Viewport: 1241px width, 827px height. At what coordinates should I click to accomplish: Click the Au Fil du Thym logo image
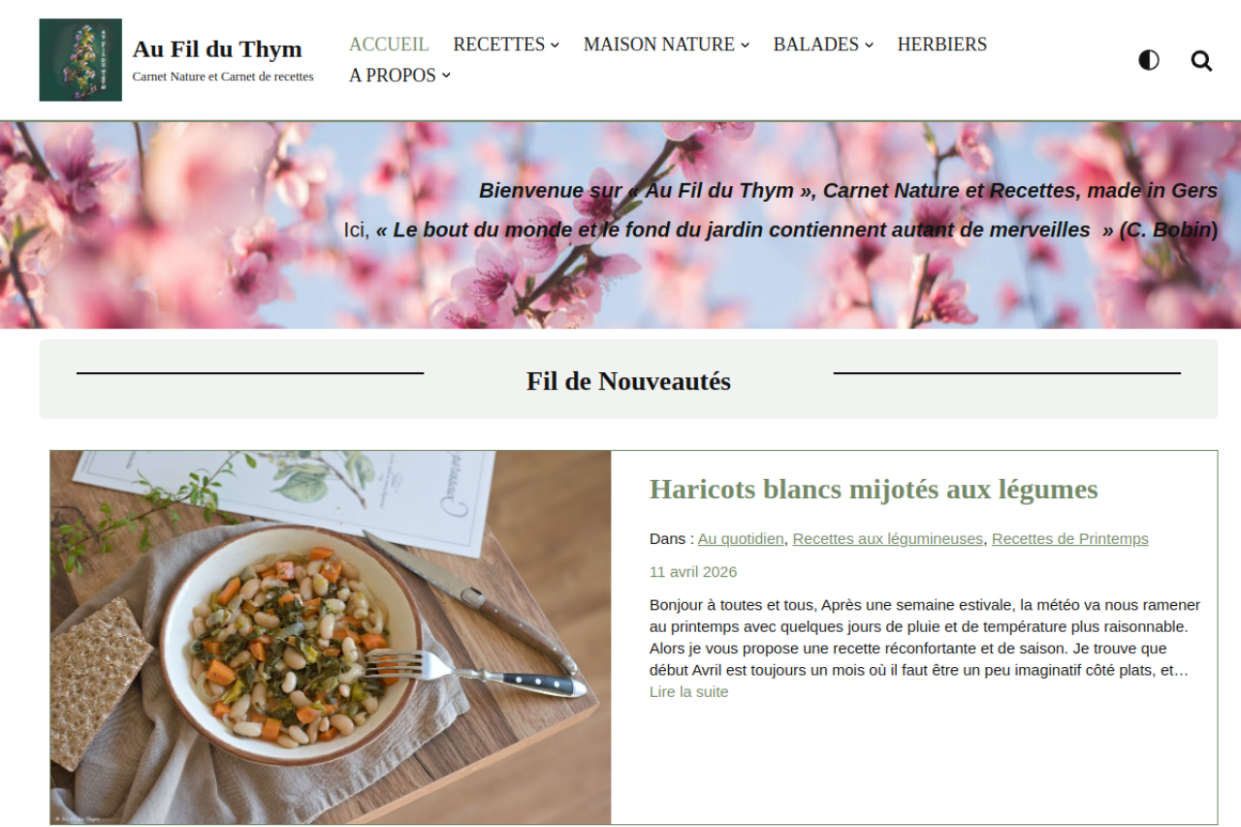[x=80, y=60]
